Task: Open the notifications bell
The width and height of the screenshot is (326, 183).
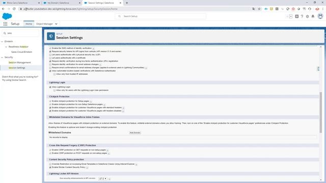Action: 313,16
